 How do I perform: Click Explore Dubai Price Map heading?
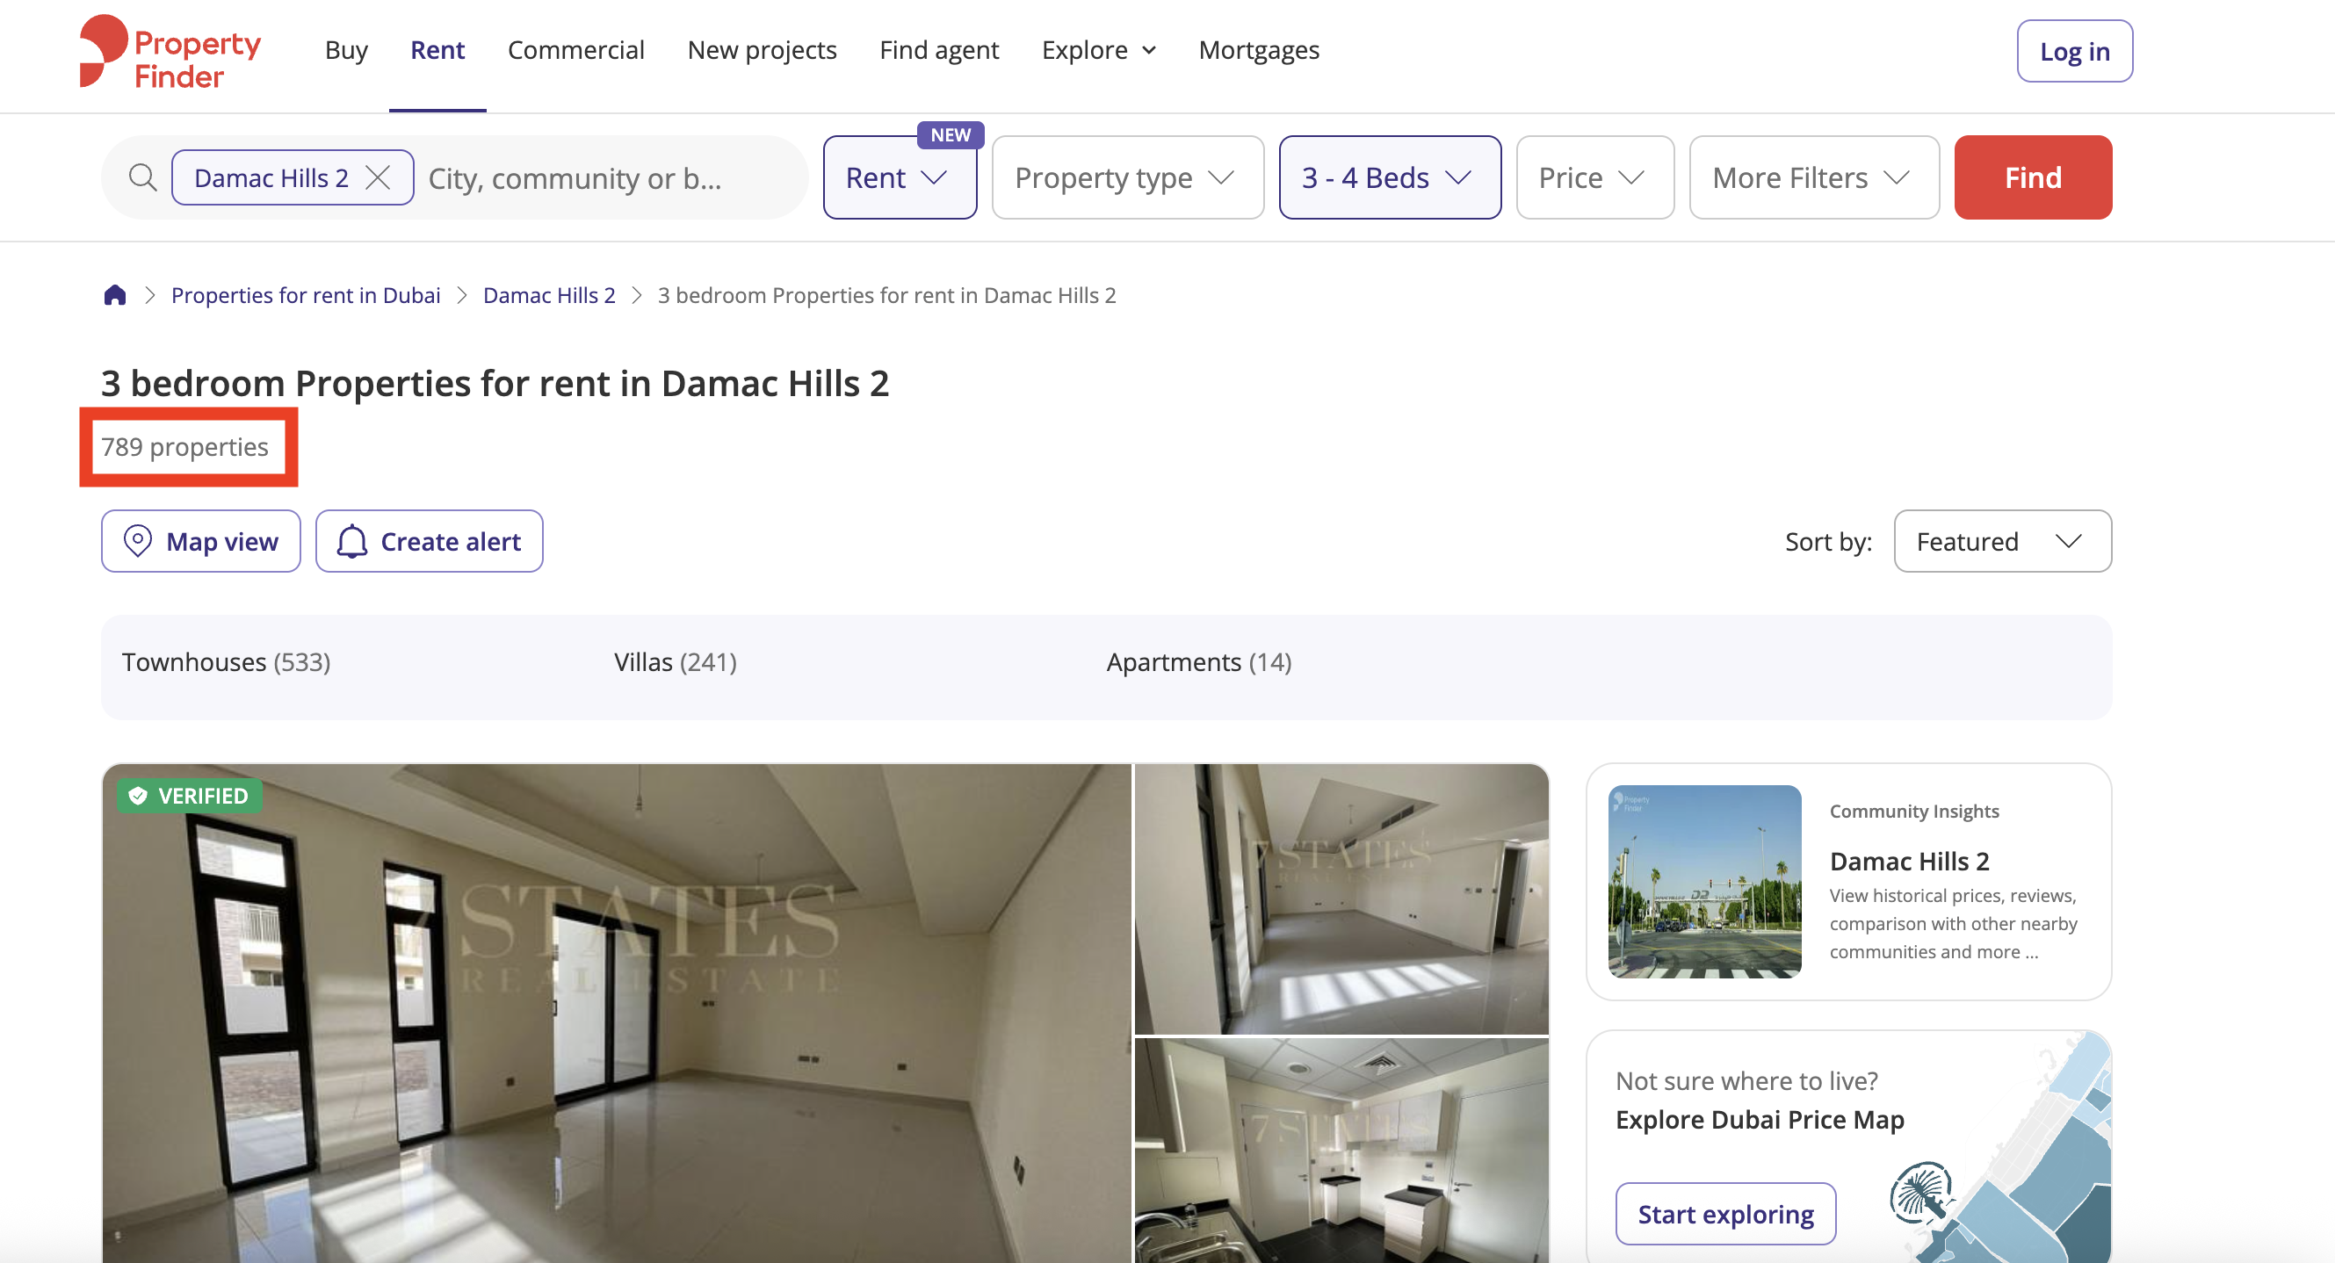tap(1760, 1120)
